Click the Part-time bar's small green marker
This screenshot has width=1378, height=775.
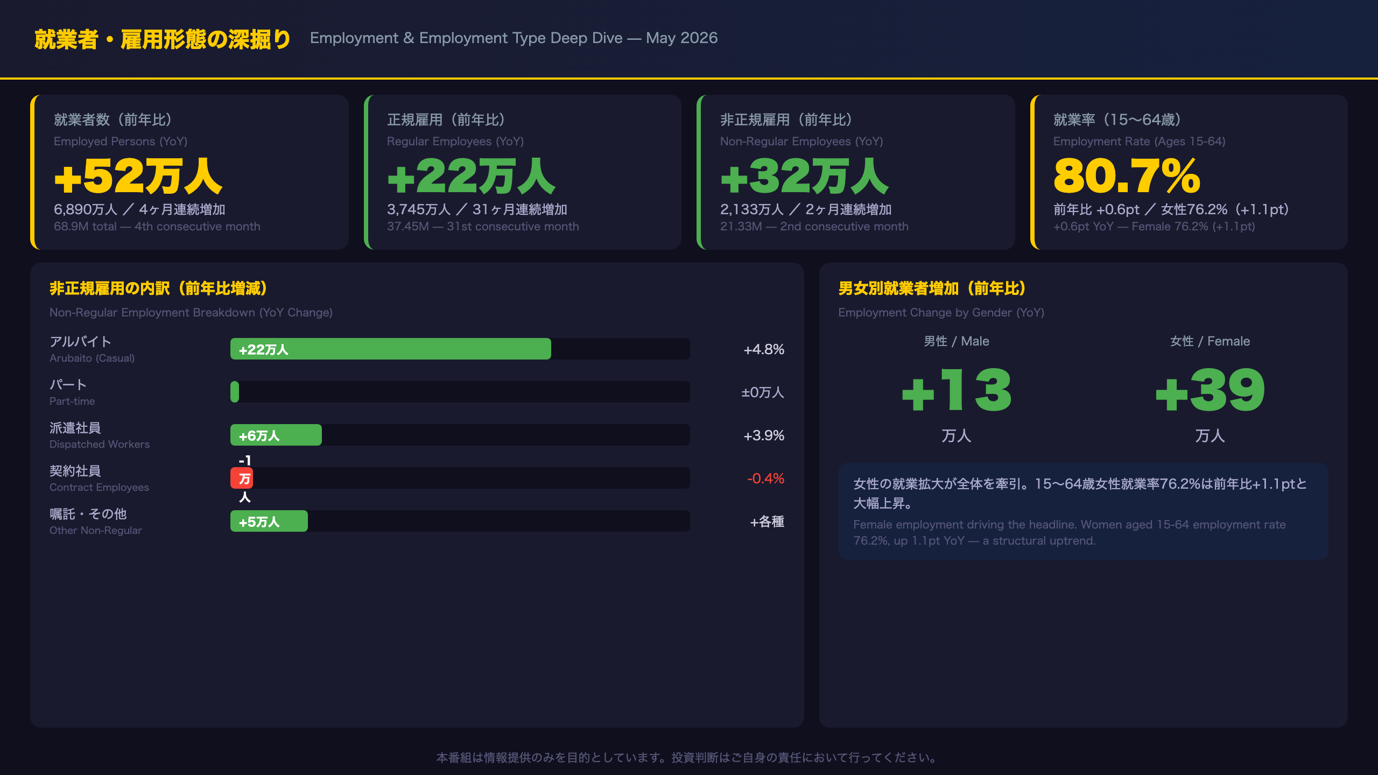[235, 392]
